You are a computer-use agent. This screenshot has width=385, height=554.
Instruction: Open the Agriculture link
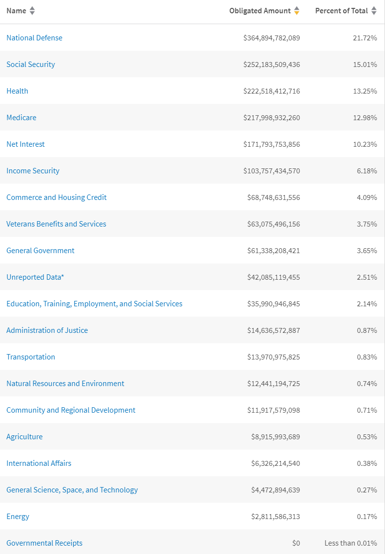tap(25, 437)
